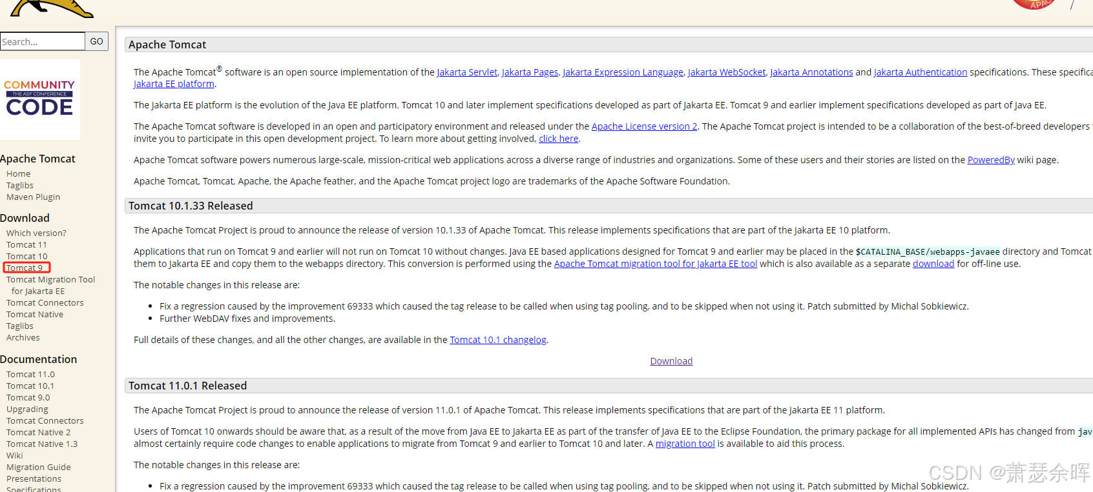This screenshot has width=1093, height=492.
Task: Open the Upgrading documentation link
Action: pos(27,409)
